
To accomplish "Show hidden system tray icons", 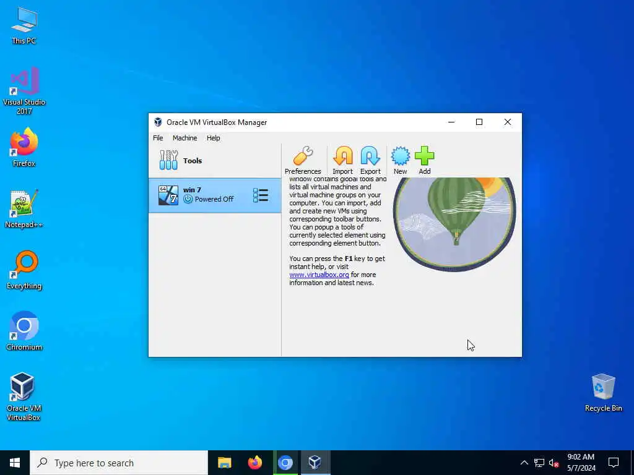I will point(524,463).
